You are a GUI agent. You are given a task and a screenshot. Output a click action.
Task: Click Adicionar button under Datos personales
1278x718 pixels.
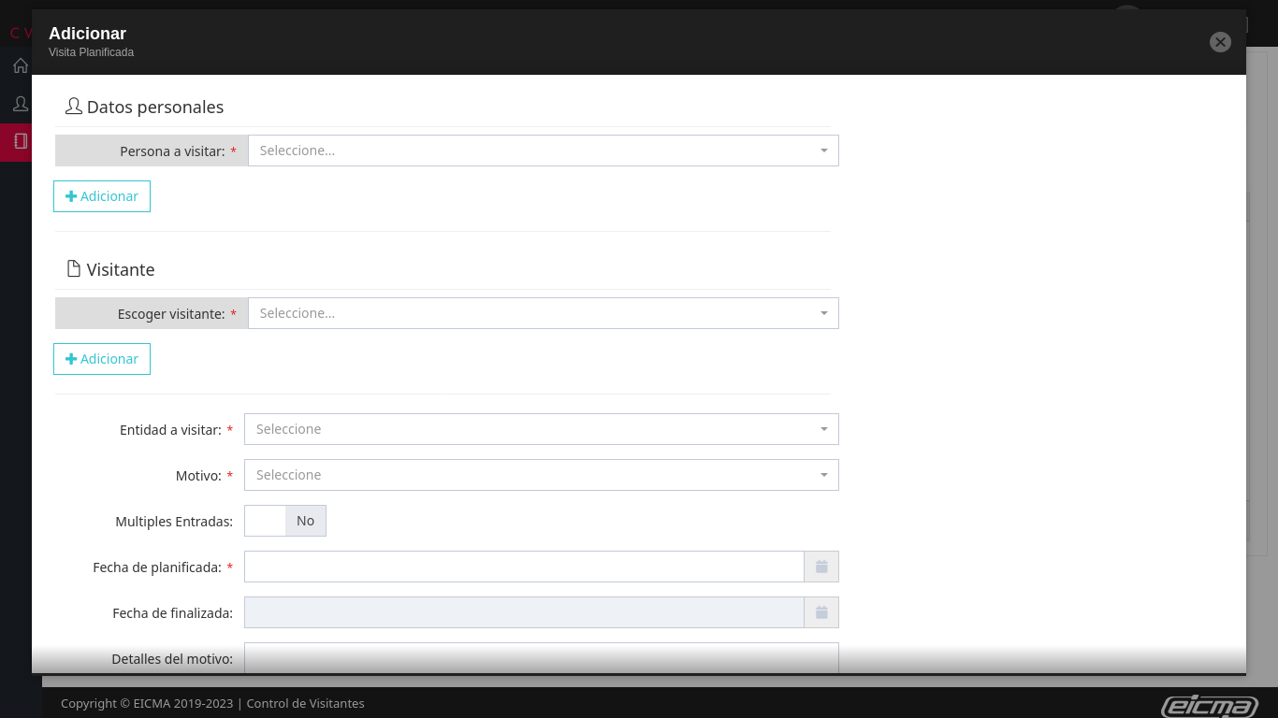point(102,196)
